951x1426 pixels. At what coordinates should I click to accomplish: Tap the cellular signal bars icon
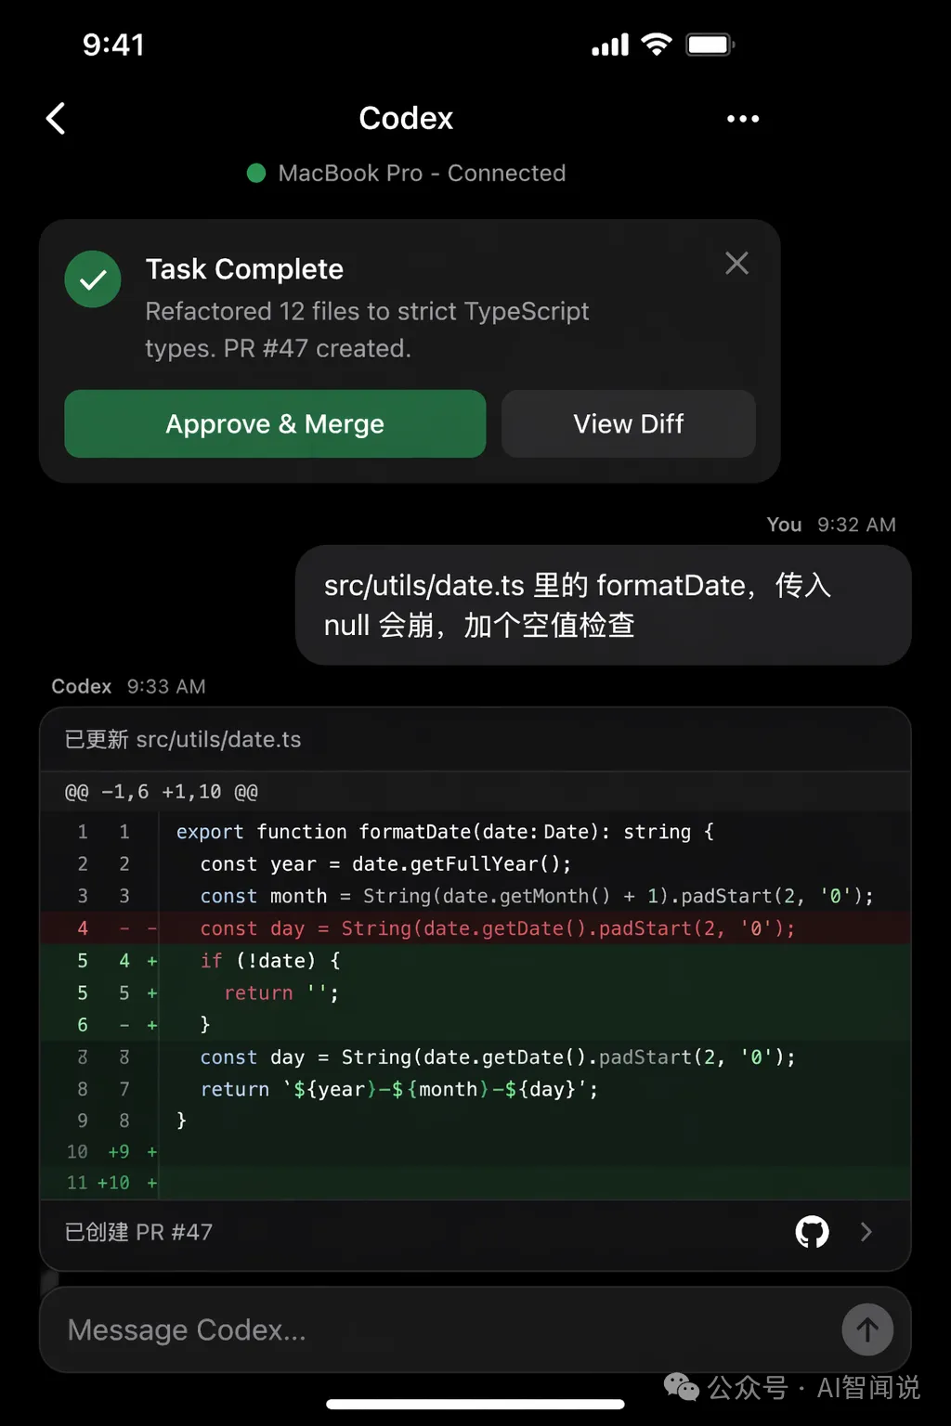(610, 45)
